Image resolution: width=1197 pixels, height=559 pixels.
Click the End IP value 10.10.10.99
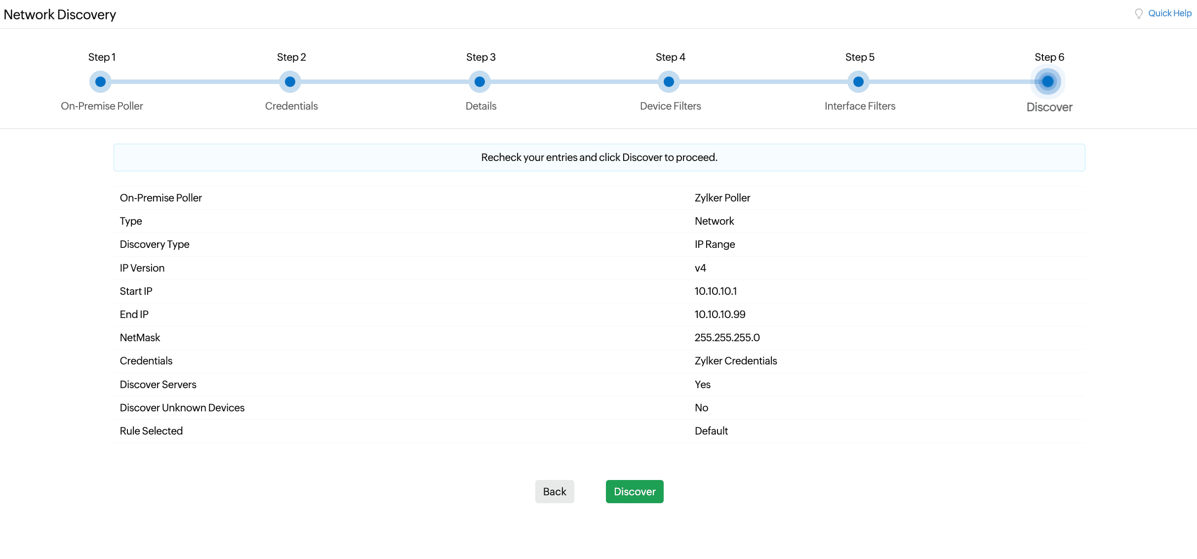[x=719, y=315]
